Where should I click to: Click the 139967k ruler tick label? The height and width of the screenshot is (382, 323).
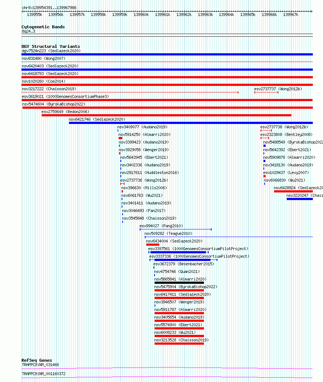click(291, 14)
